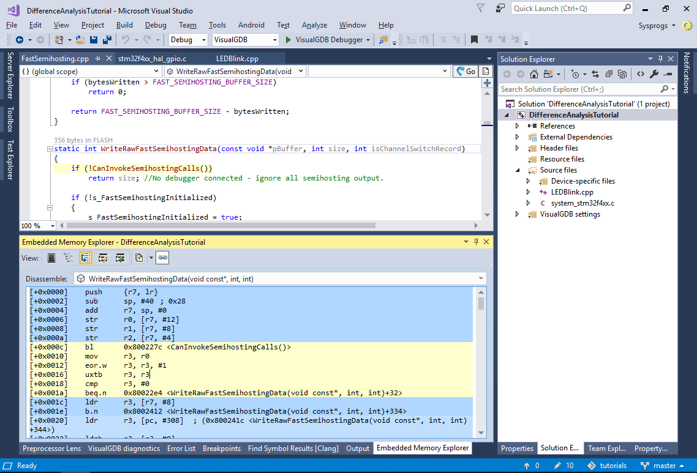Screen dimensions: 697x473
Task: Expand the VisualGDB settings node
Action: click(517, 214)
